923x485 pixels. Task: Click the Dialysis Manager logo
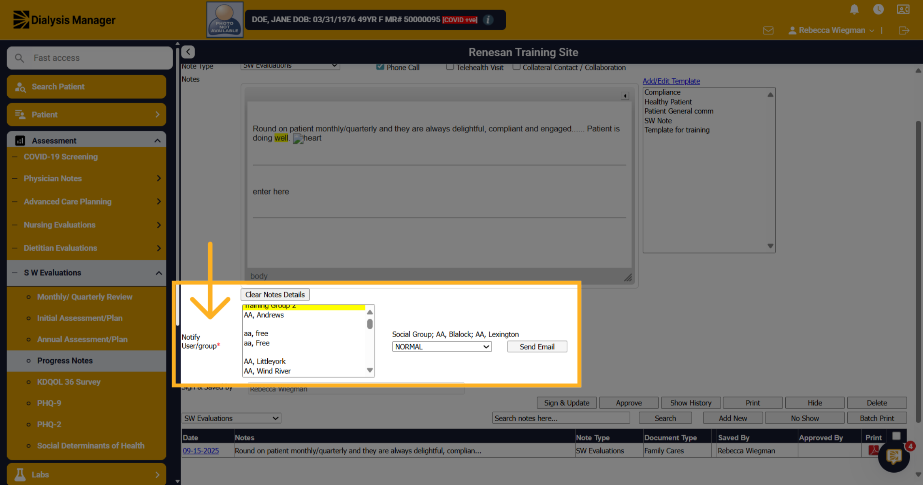pos(64,20)
